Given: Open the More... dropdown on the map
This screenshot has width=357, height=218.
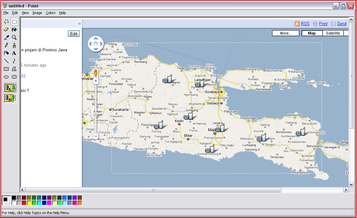Looking at the screenshot, I should point(286,33).
